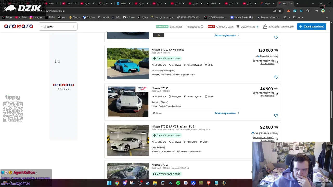Click the info icon next to Finansowanie
The height and width of the screenshot is (187, 333).
202,26
